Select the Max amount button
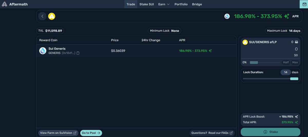Screen dimensions: 308x137 point(295,62)
